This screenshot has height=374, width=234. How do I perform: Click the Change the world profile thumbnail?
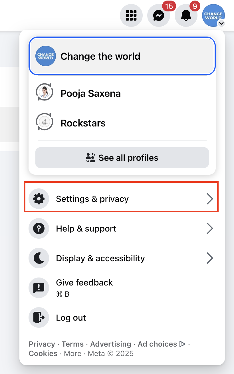[45, 56]
